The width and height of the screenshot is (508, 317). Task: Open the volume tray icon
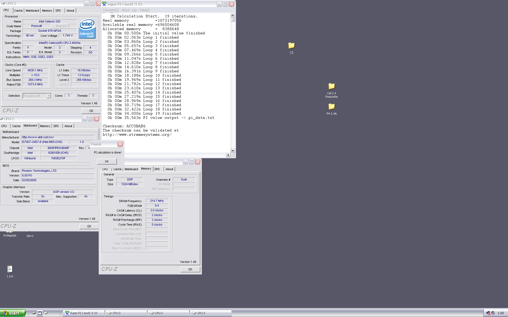tap(493, 313)
